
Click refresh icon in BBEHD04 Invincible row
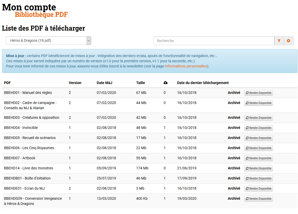pos(247,128)
